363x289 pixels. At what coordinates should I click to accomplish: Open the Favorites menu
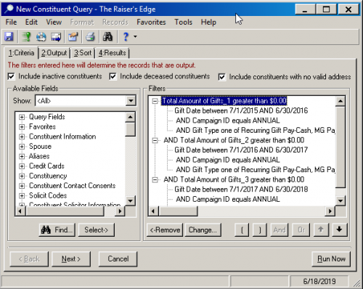click(151, 22)
